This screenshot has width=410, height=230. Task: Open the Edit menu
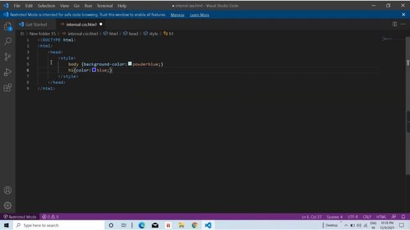(29, 6)
